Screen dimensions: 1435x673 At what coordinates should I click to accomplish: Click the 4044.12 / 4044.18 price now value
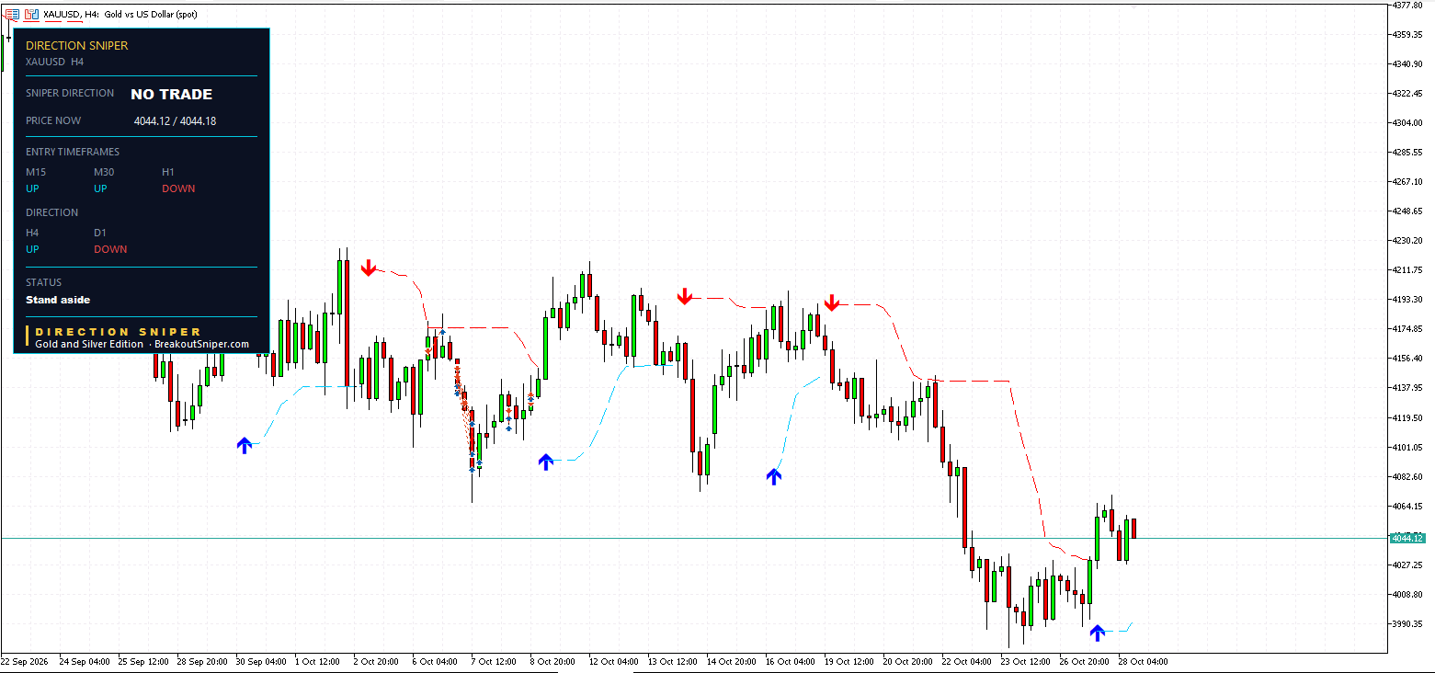[175, 120]
